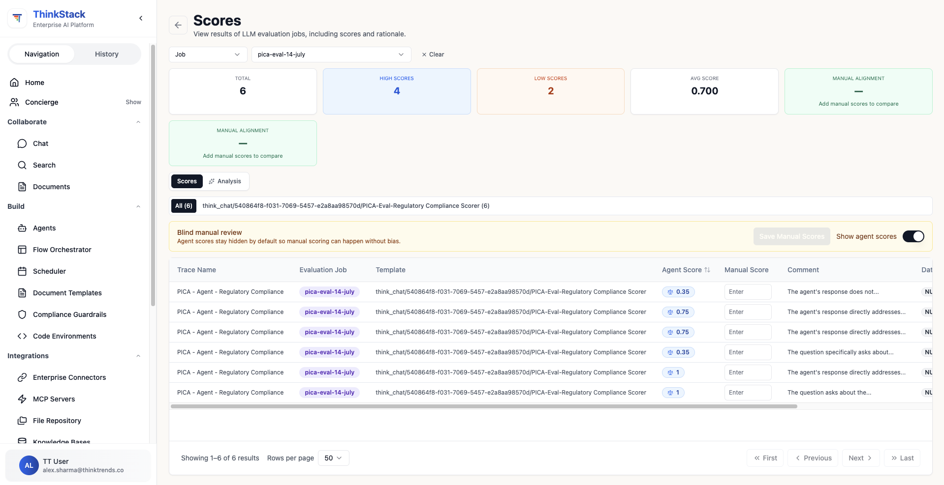This screenshot has width=944, height=485.
Task: Switch sidebar to History mode
Action: 107,54
